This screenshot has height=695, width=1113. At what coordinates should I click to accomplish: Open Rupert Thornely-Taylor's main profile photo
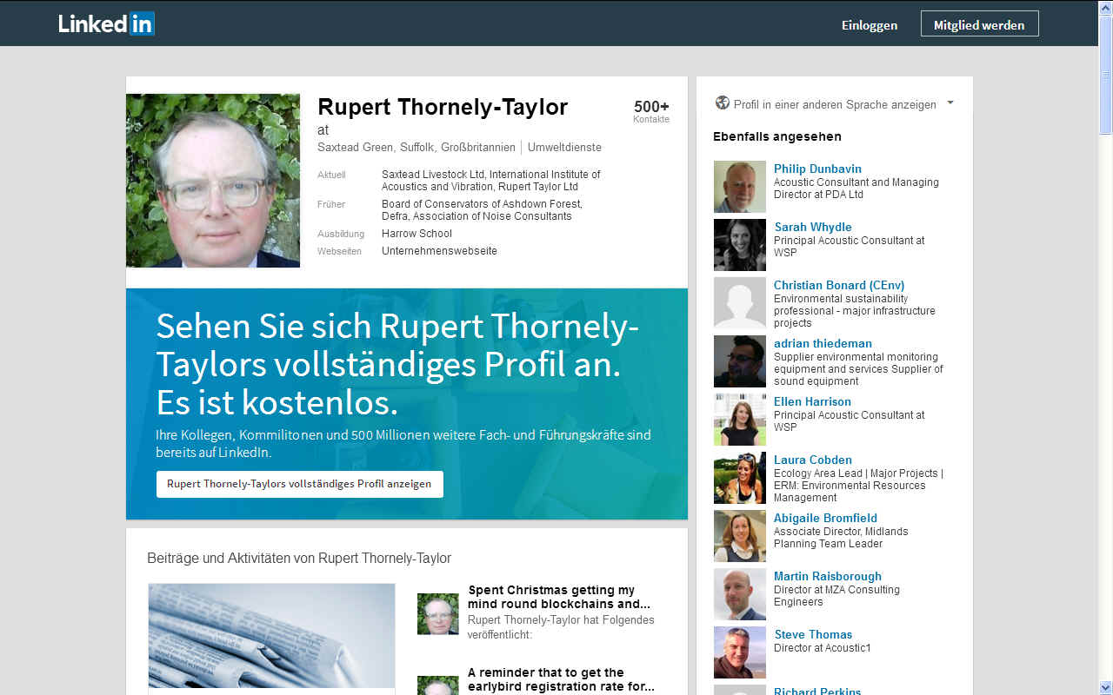pos(213,181)
